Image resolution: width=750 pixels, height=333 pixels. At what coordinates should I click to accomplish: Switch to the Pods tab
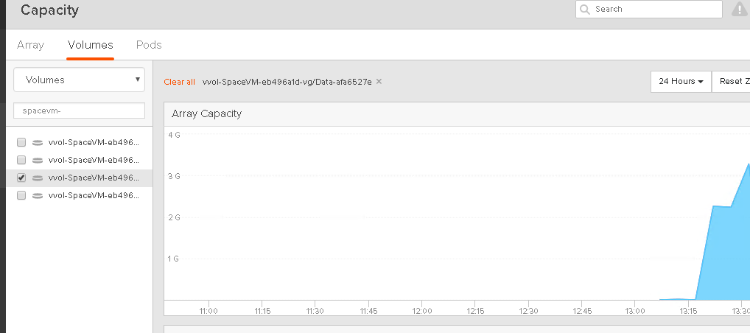click(x=149, y=45)
